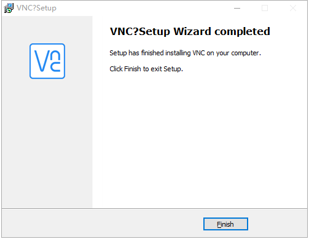This screenshot has width=309, height=239.
Task: Click the word 'computer' in the message
Action: point(245,53)
